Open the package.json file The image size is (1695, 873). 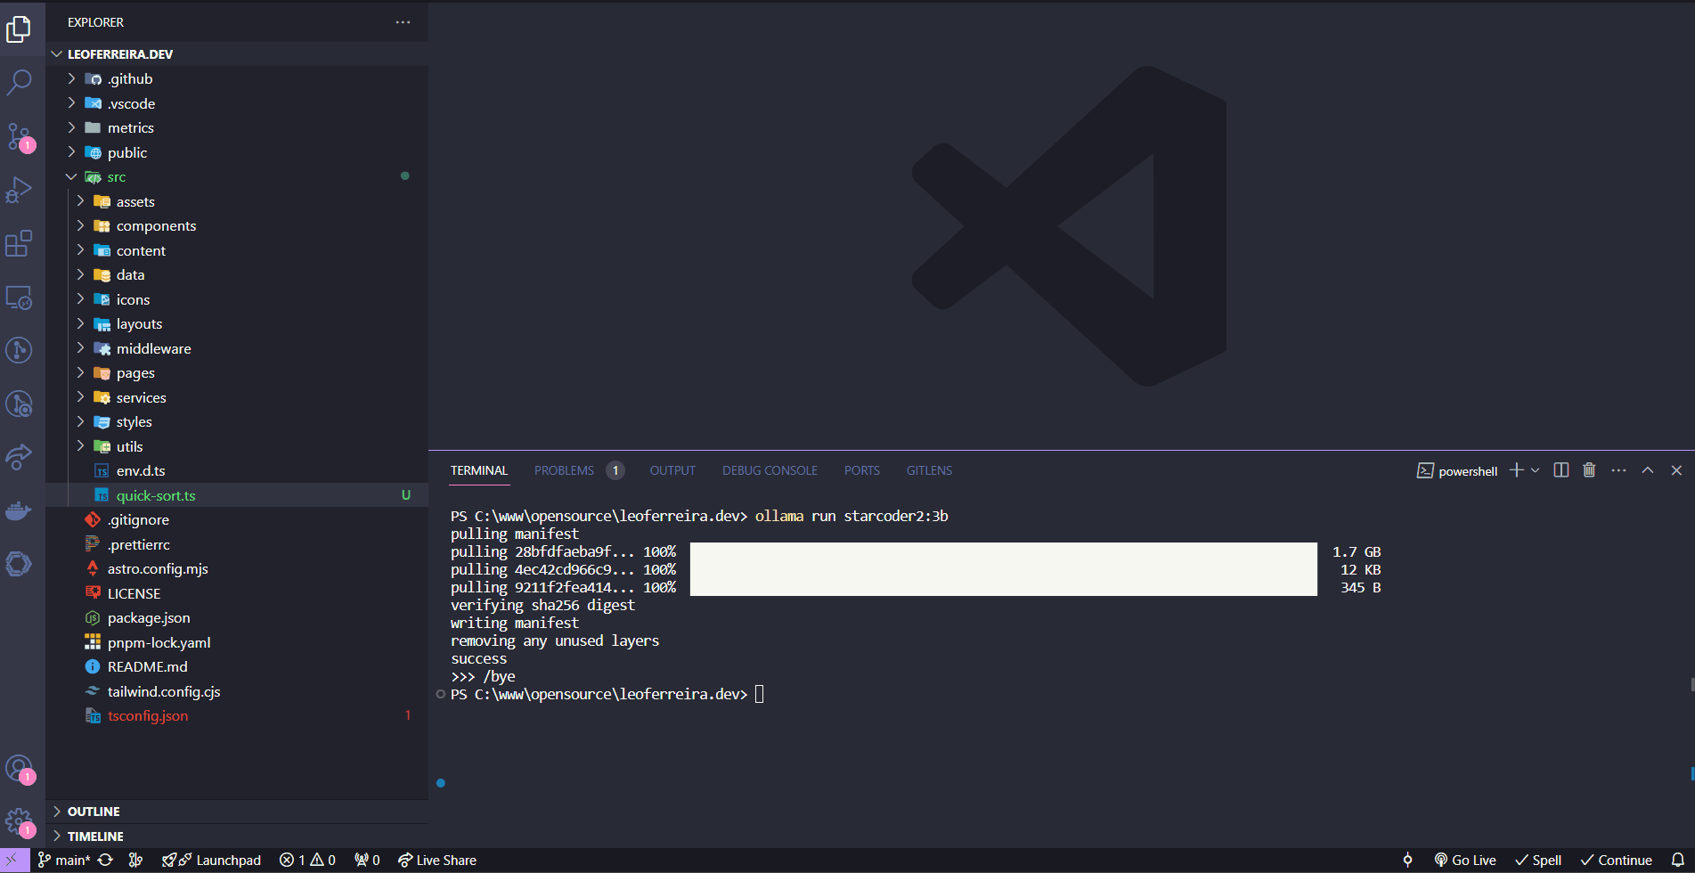(237, 618)
